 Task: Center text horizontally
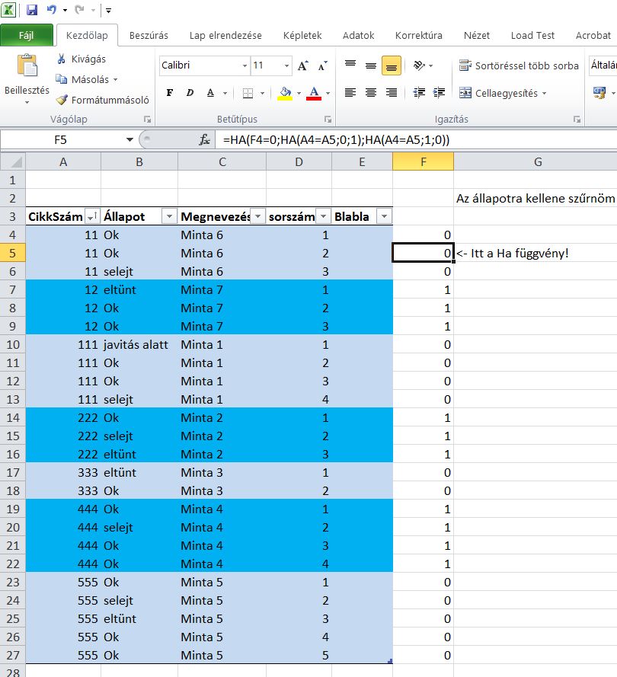click(x=371, y=93)
